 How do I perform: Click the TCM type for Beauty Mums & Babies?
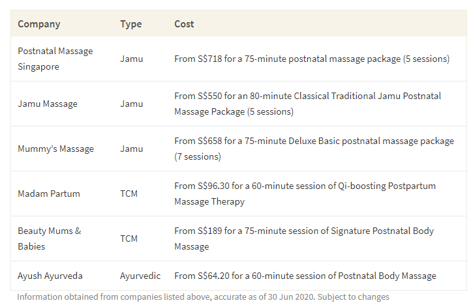coord(129,239)
